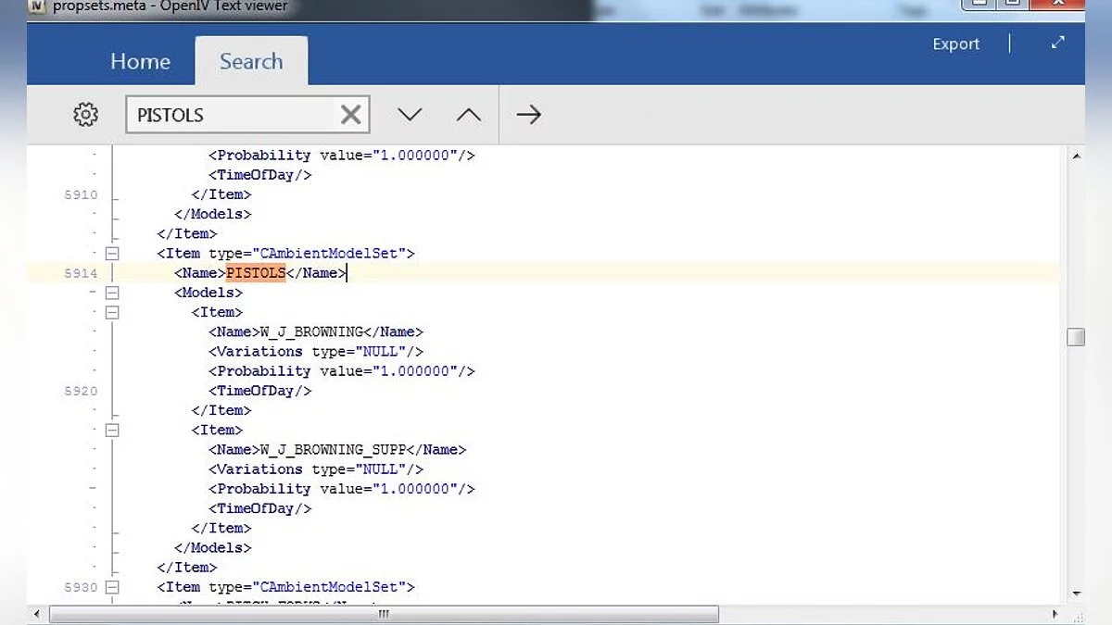Viewport: 1112px width, 625px height.
Task: Click line number 5920 in the gutter
Action: tap(81, 391)
